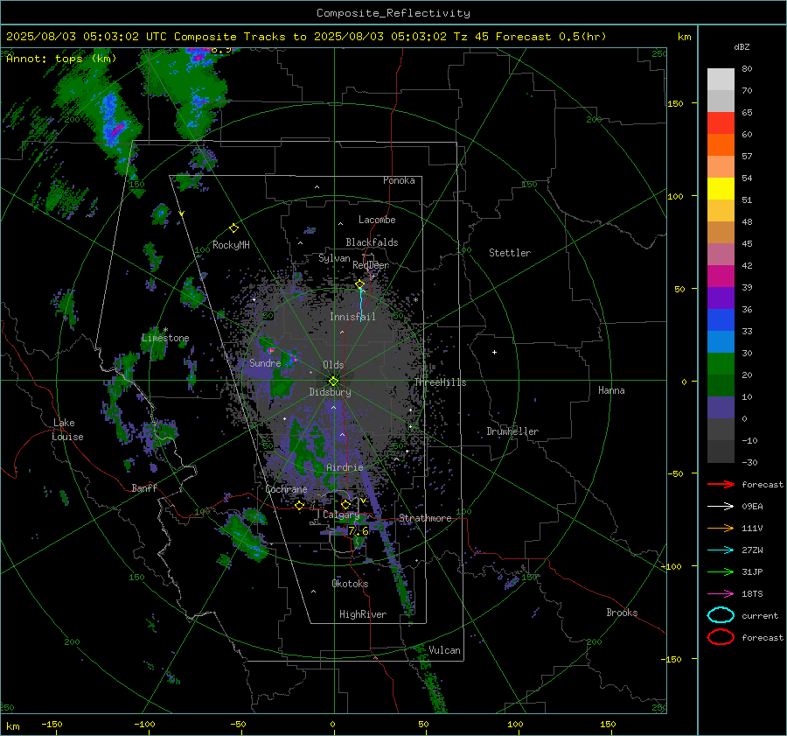Click the Limestone label
787x736 pixels.
[x=165, y=338]
